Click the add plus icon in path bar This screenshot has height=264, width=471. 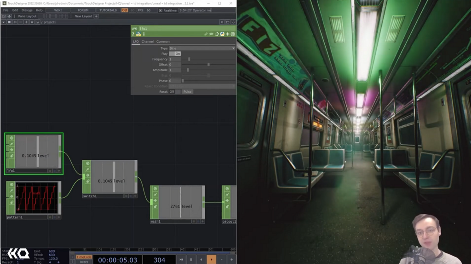pyautogui.click(x=26, y=22)
